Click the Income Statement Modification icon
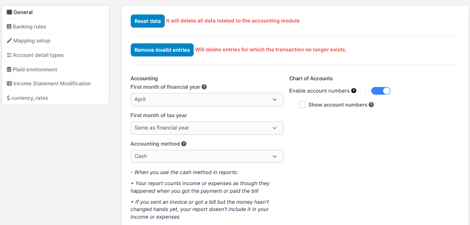 [x=9, y=84]
